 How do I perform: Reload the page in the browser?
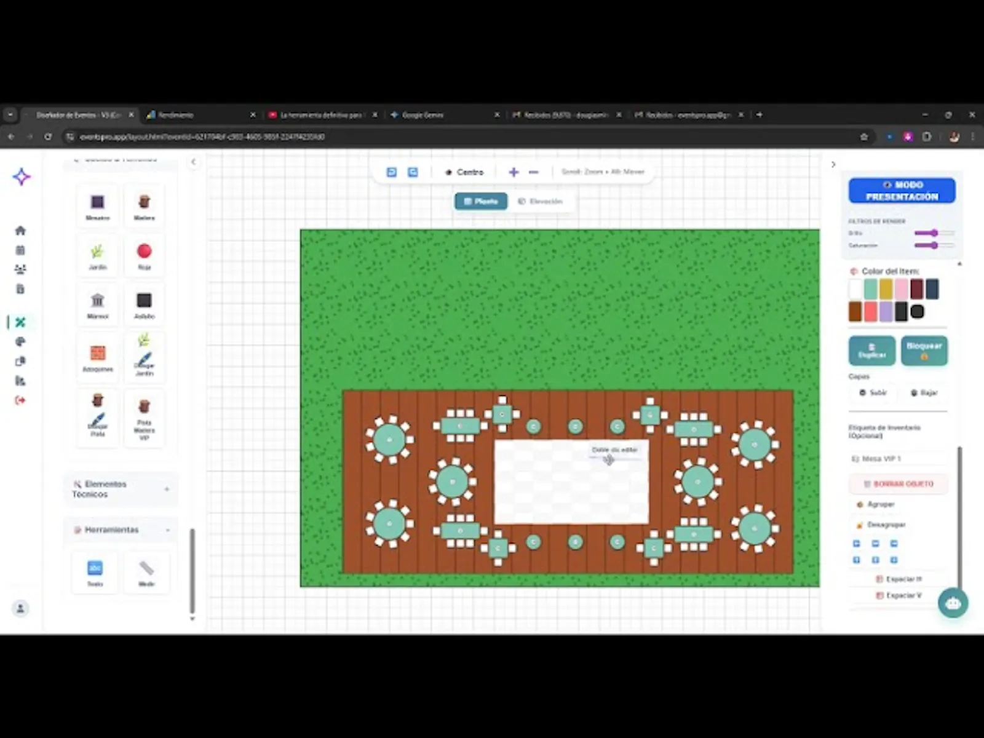pos(48,137)
